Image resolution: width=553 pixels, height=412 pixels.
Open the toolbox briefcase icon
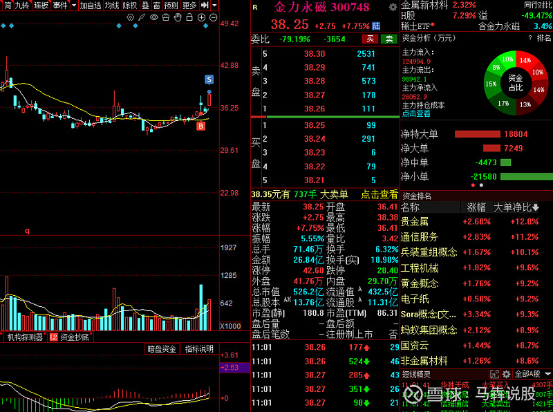click(166, 17)
